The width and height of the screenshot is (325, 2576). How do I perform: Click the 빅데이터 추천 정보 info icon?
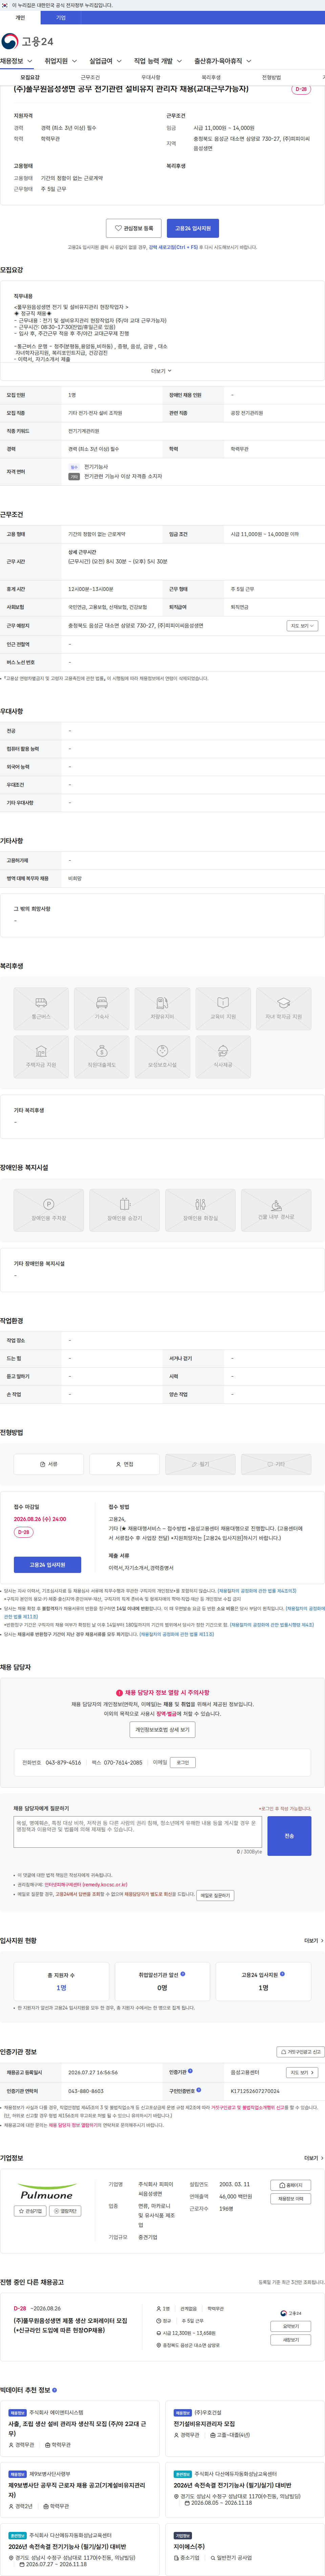click(54, 2390)
